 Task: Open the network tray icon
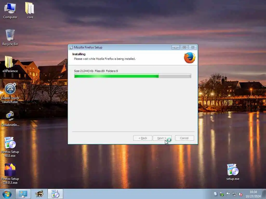234,194
